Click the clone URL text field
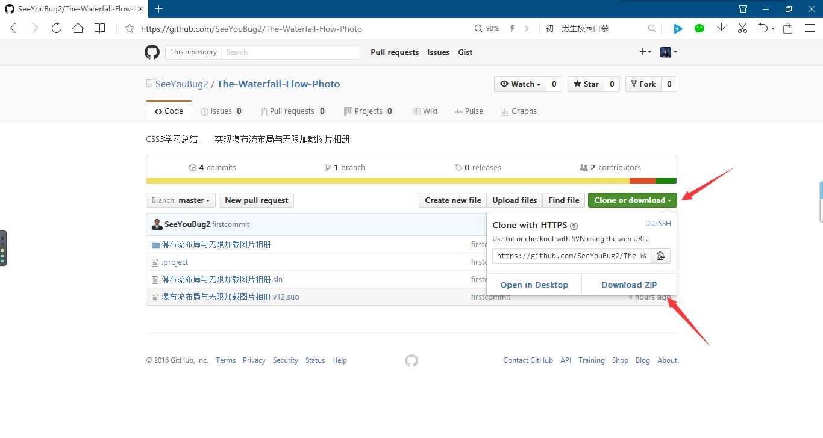Screen dimensions: 823x438 (x=572, y=256)
